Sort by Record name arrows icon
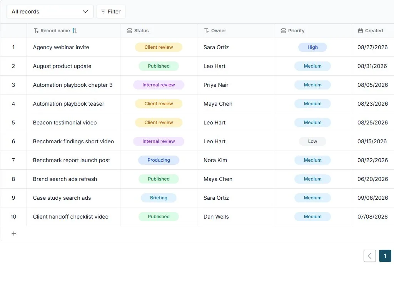Screen dimensions: 394x295 (x=75, y=31)
